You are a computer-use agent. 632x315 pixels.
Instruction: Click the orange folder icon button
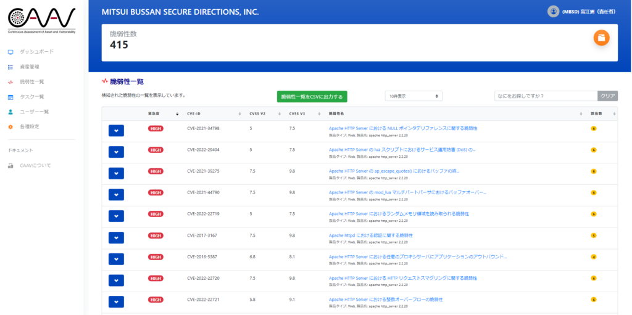(x=601, y=38)
